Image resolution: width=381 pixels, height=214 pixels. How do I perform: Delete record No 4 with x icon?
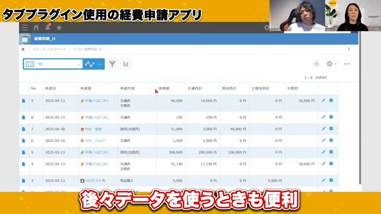[x=331, y=164]
